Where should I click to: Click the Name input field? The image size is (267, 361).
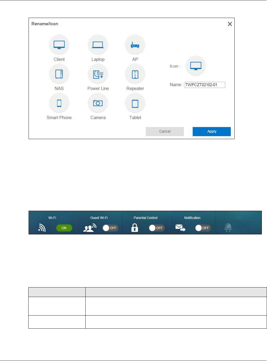pos(205,85)
